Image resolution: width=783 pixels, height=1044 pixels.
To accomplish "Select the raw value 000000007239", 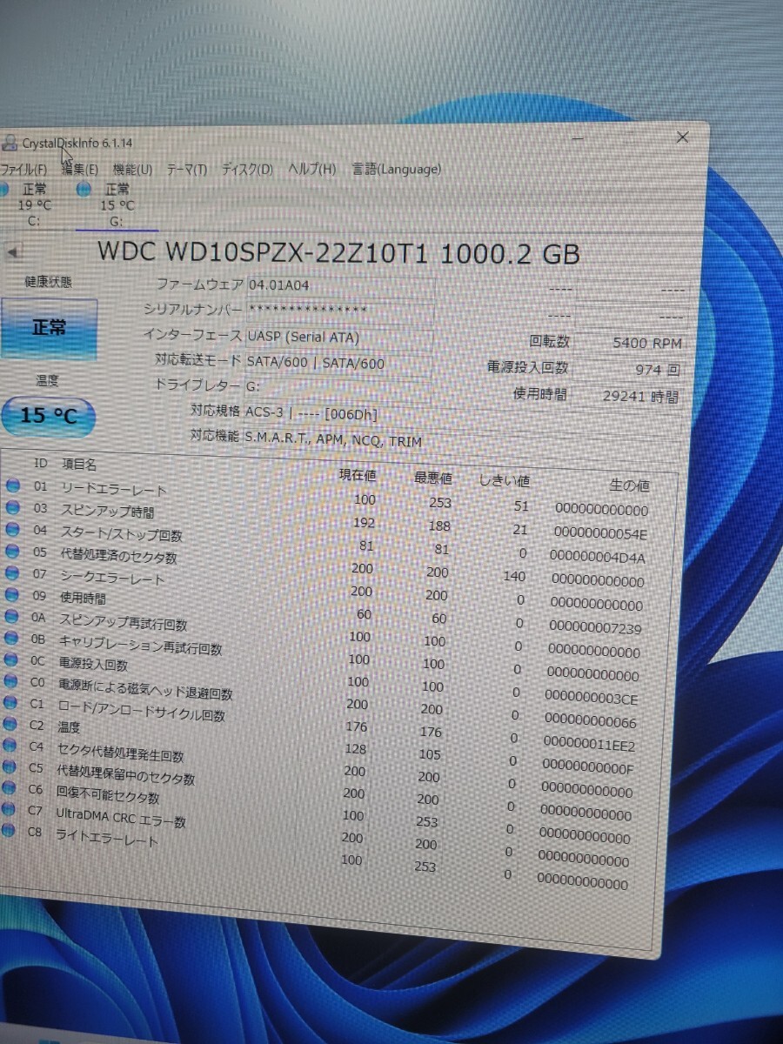I will (x=593, y=627).
